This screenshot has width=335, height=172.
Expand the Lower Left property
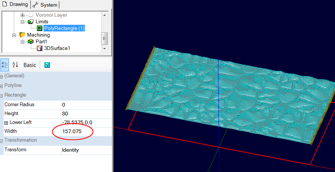tap(6, 122)
